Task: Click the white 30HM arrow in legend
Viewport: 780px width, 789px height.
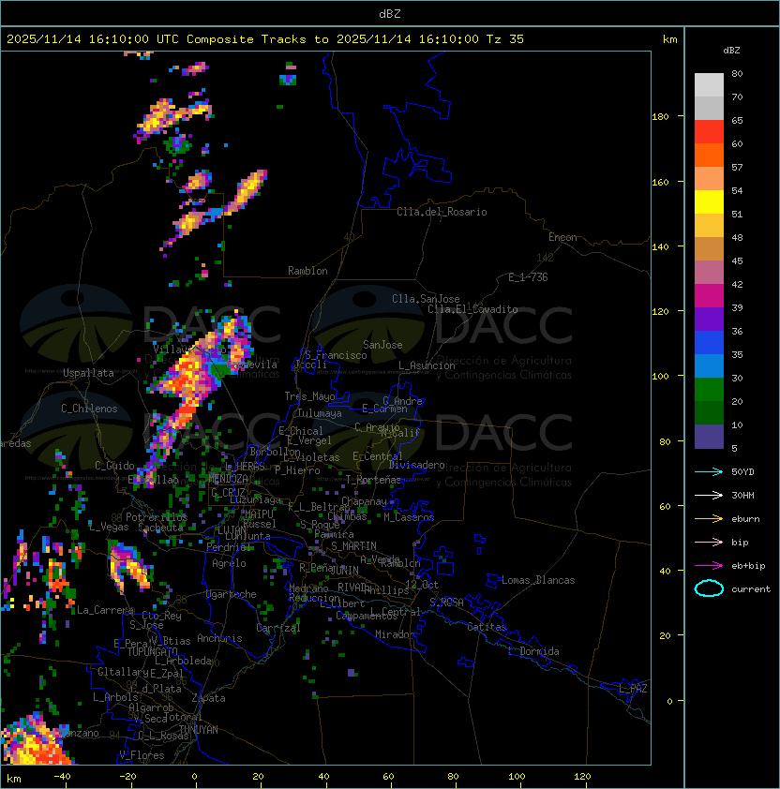Action: point(709,495)
